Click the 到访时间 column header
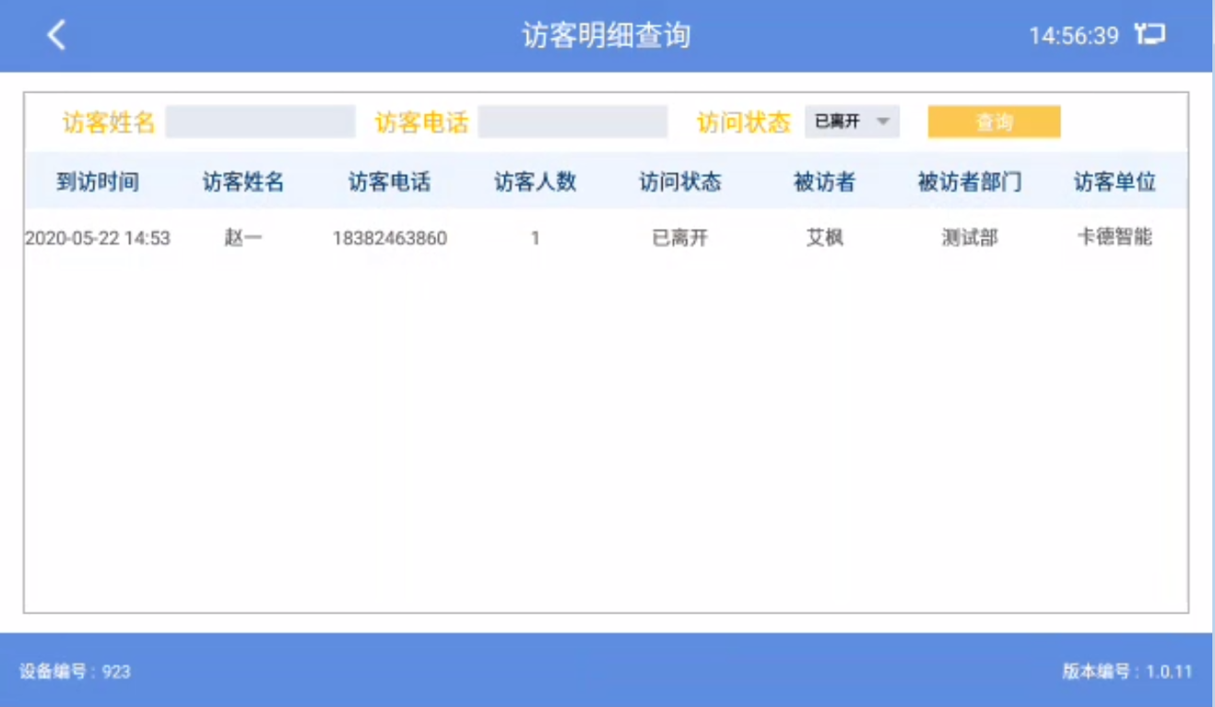Image resolution: width=1215 pixels, height=707 pixels. [98, 182]
